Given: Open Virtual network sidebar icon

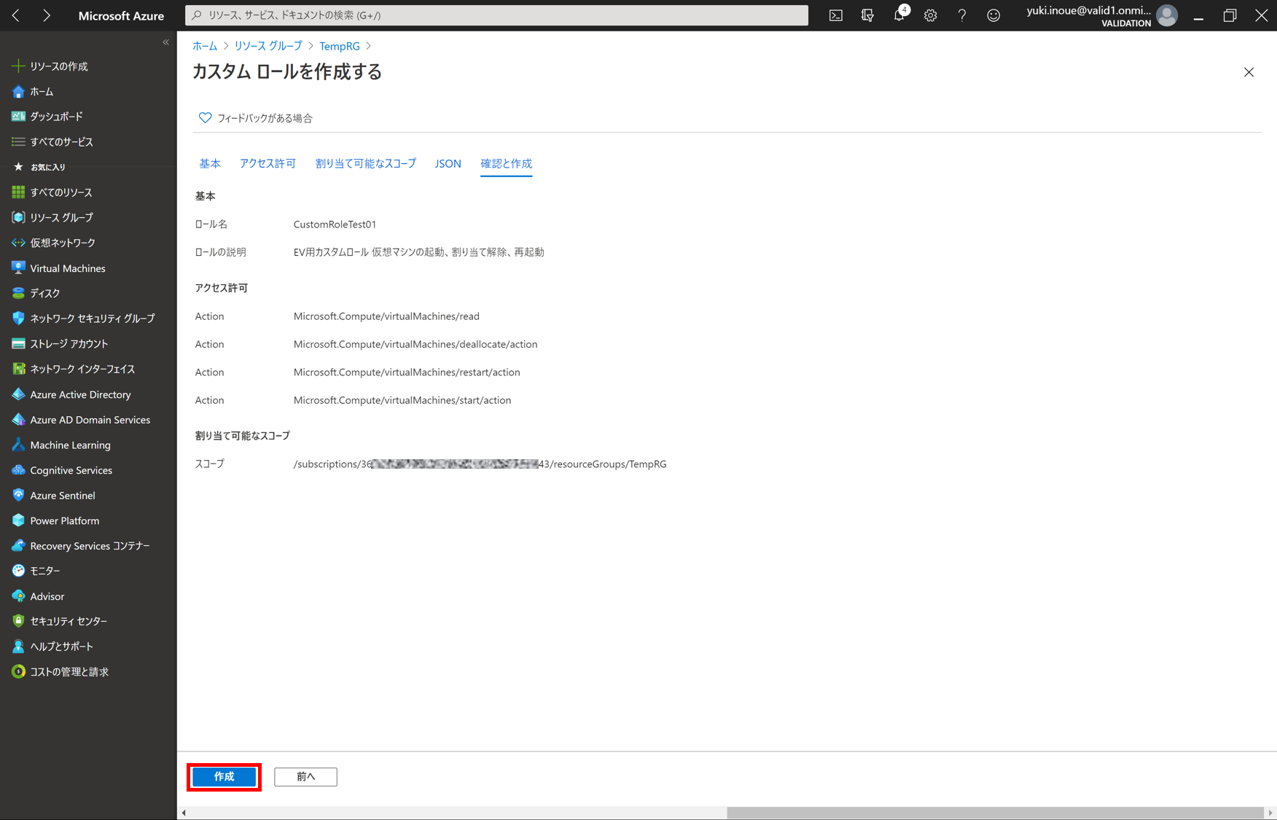Looking at the screenshot, I should click(x=18, y=243).
